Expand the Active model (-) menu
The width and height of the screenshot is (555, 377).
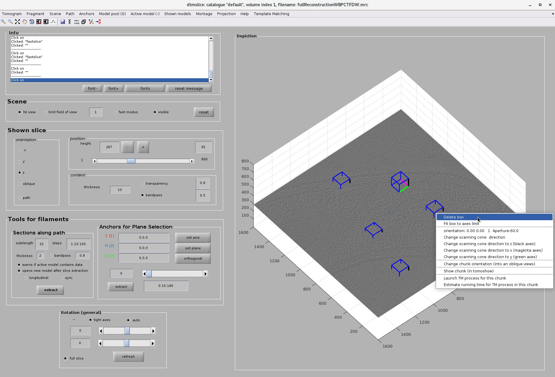[145, 14]
